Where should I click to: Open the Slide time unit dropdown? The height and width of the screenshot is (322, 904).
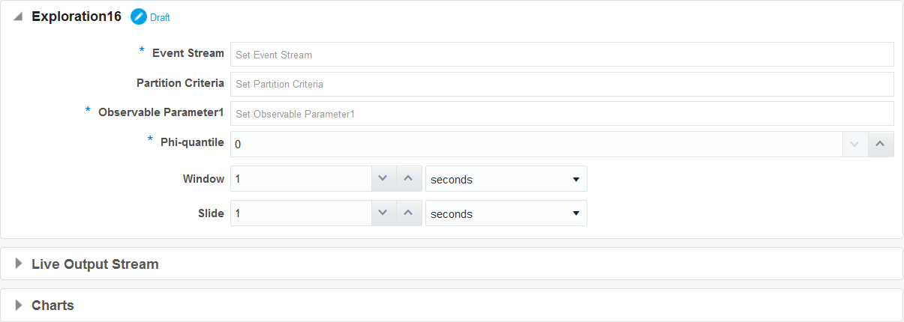coord(506,213)
